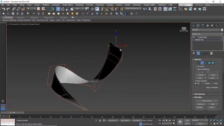Activate the Select and Move tool
The width and height of the screenshot is (224, 126).
pos(58,9)
